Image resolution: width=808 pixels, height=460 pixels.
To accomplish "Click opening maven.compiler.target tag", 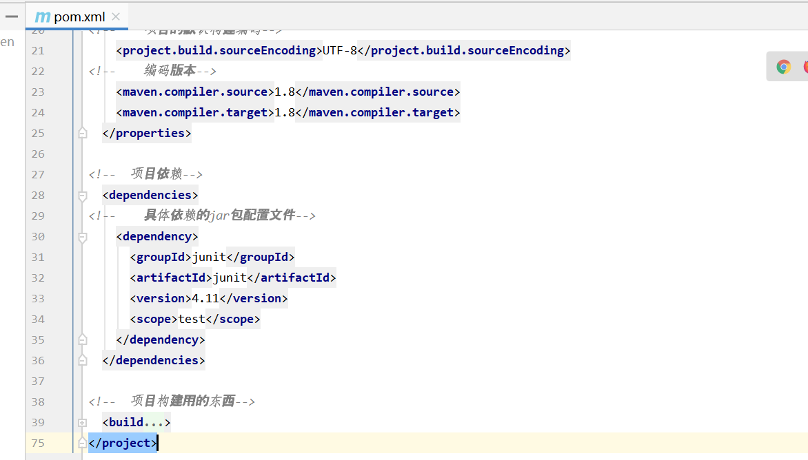I will coord(195,112).
